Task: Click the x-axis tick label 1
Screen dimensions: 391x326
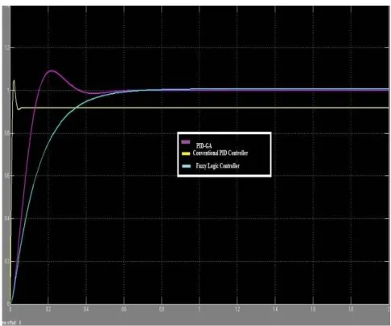Action: [x=199, y=309]
